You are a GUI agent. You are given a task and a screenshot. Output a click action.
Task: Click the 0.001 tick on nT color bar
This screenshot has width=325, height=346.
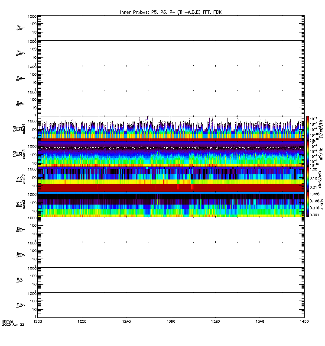tap(315, 215)
